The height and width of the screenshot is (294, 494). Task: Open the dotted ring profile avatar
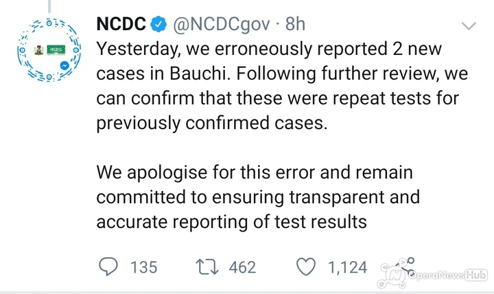coord(49,50)
